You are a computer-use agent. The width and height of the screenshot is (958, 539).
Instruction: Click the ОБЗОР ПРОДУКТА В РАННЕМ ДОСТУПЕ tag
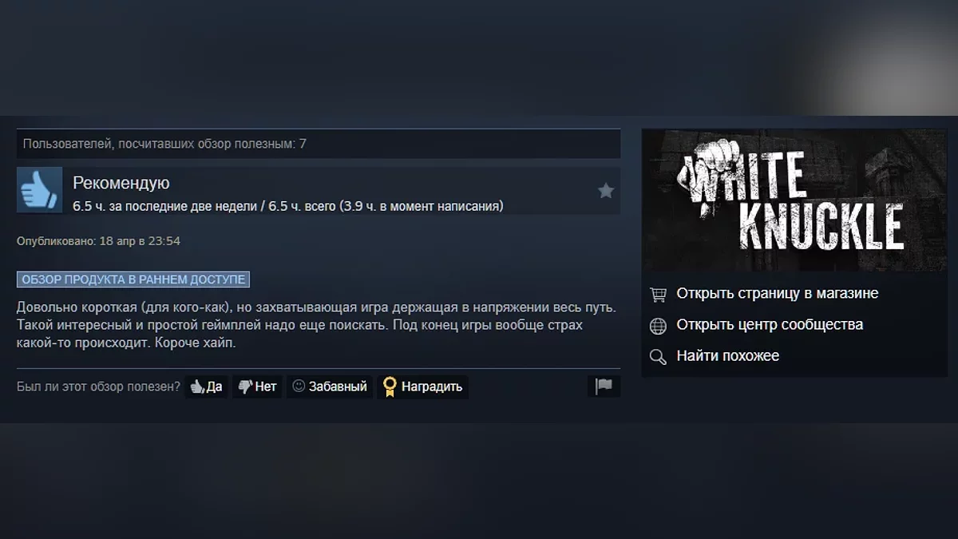[x=133, y=279]
